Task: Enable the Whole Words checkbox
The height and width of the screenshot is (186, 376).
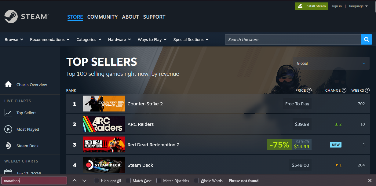Action: coord(196,181)
